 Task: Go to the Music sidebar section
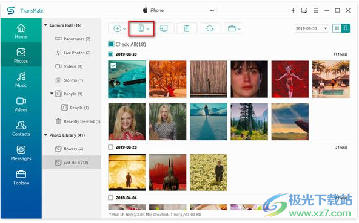pos(21,80)
